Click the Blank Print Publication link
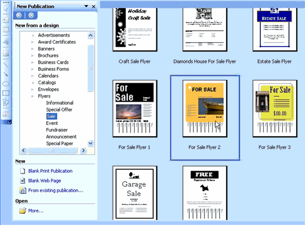305x225 pixels. point(50,171)
